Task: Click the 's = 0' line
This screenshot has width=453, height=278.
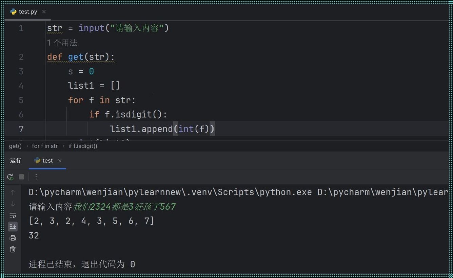Action: pos(81,71)
